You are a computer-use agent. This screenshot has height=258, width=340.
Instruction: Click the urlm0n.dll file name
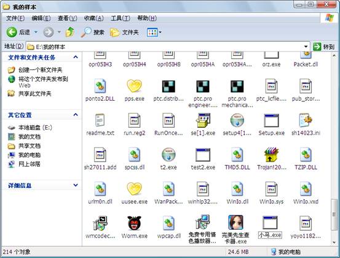click(100, 201)
